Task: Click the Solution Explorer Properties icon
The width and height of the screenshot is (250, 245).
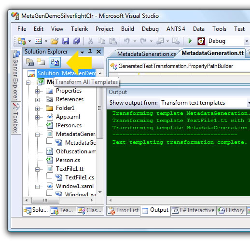Action: tap(30, 62)
